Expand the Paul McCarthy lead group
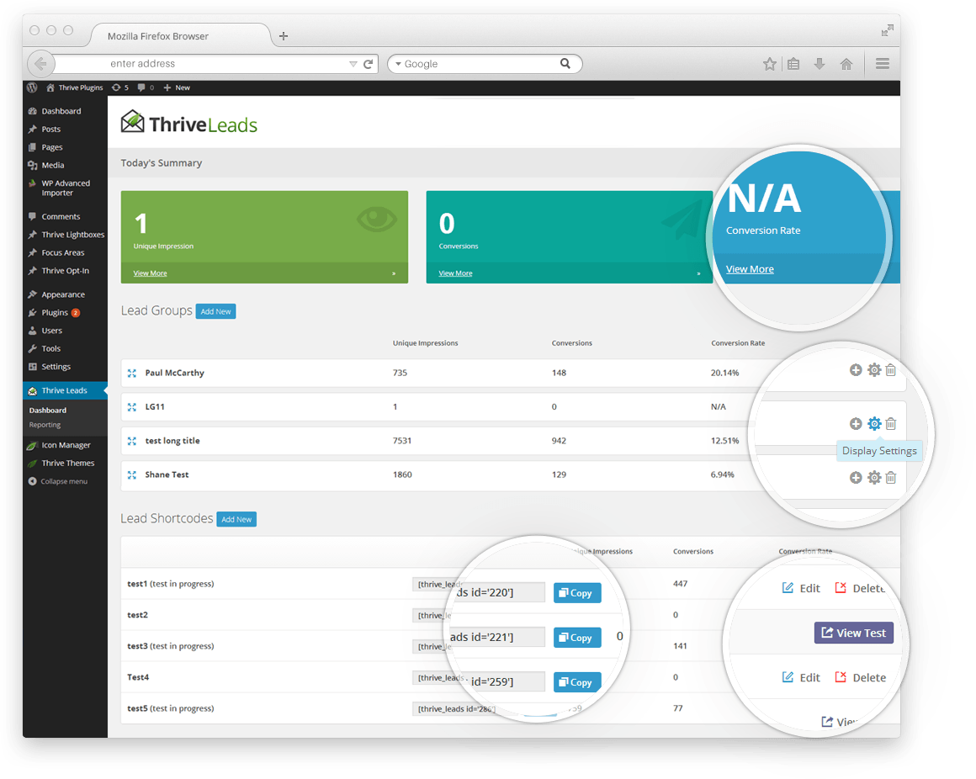The height and width of the screenshot is (779, 976). (132, 374)
